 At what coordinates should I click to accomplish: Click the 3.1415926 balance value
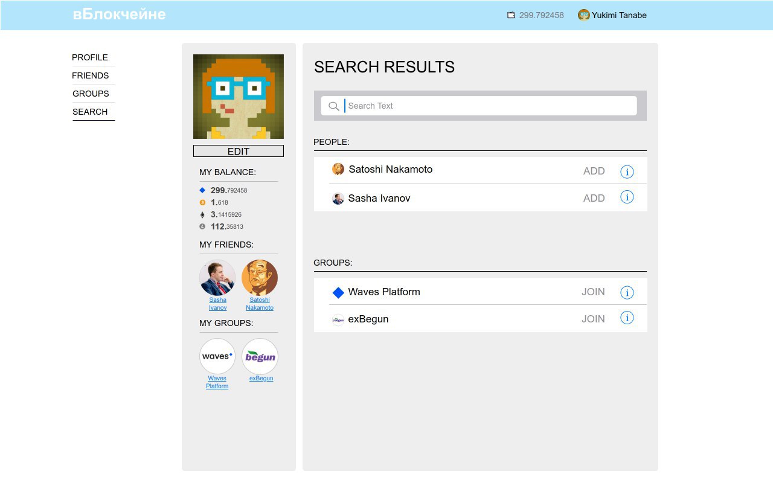pos(226,215)
